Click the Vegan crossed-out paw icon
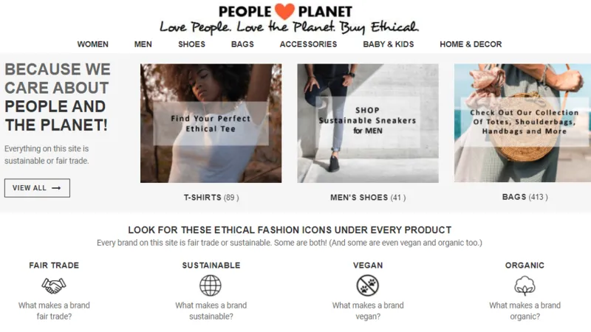 point(367,286)
